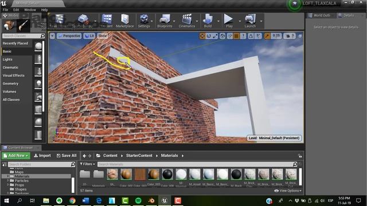Open the grid snap value 1 dropdown
Image resolution: width=367 pixels, height=206 pixels.
click(243, 35)
